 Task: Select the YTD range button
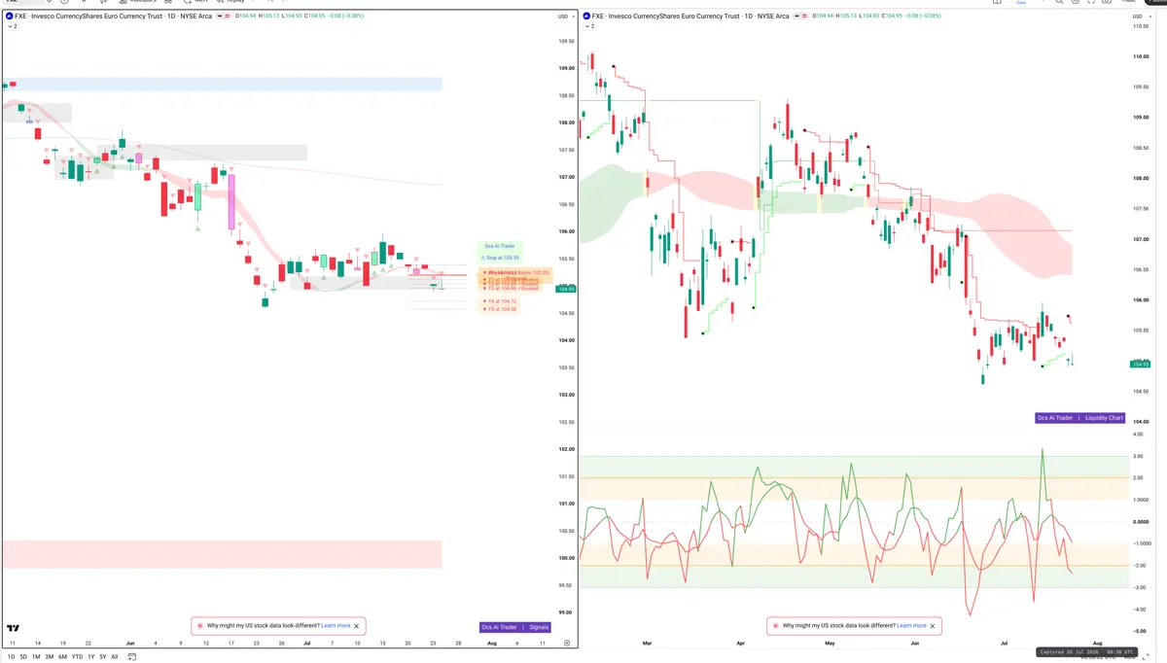click(x=77, y=657)
